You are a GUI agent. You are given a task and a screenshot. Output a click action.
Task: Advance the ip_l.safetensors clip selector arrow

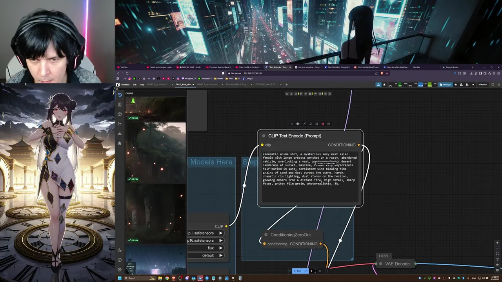tap(221, 233)
